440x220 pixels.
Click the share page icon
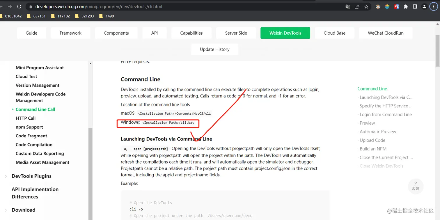[357, 7]
